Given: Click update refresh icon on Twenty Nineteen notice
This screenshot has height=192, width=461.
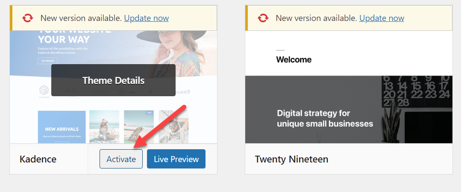Looking at the screenshot, I should [x=263, y=18].
